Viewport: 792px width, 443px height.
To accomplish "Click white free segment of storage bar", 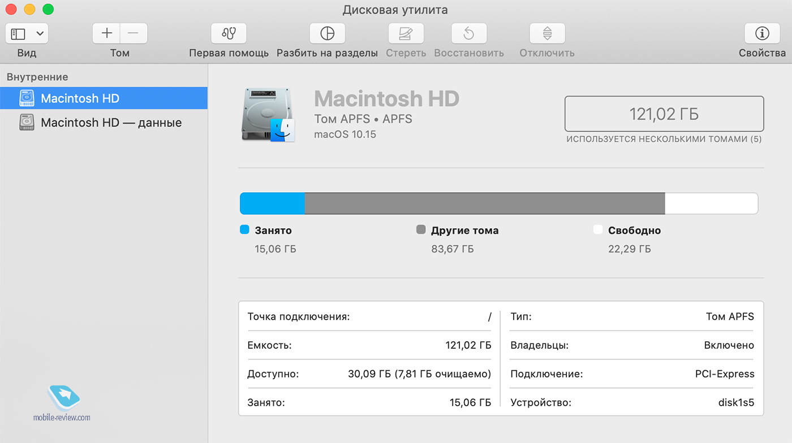I will point(711,203).
